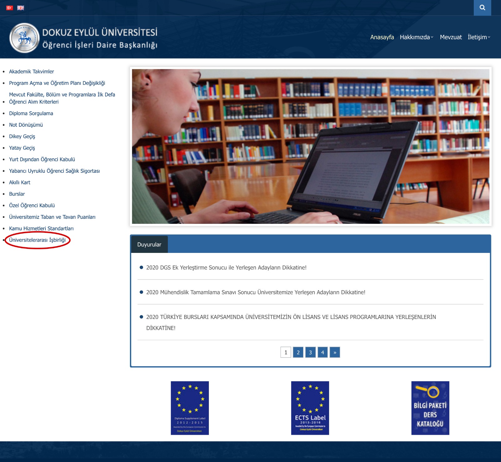
Task: Open the Anasayfa menu item
Action: [x=382, y=37]
